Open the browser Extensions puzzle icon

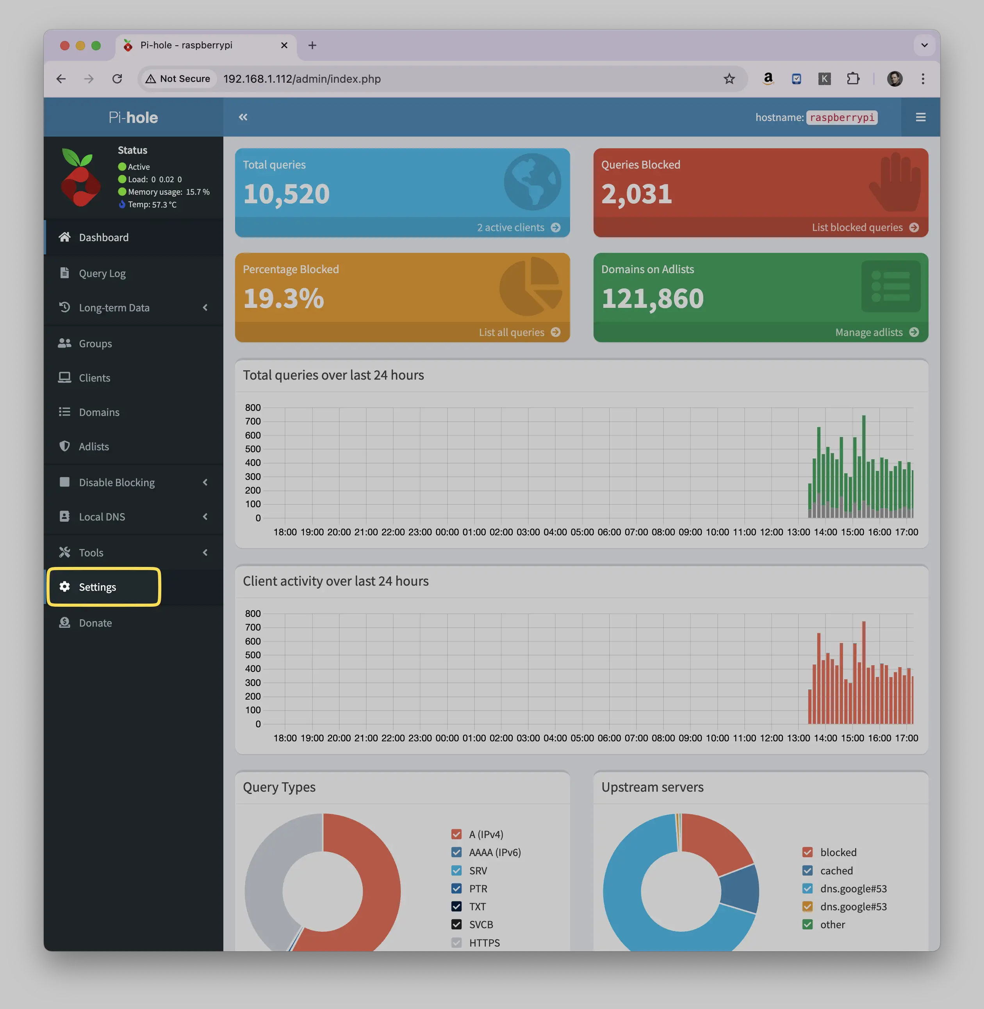coord(853,78)
